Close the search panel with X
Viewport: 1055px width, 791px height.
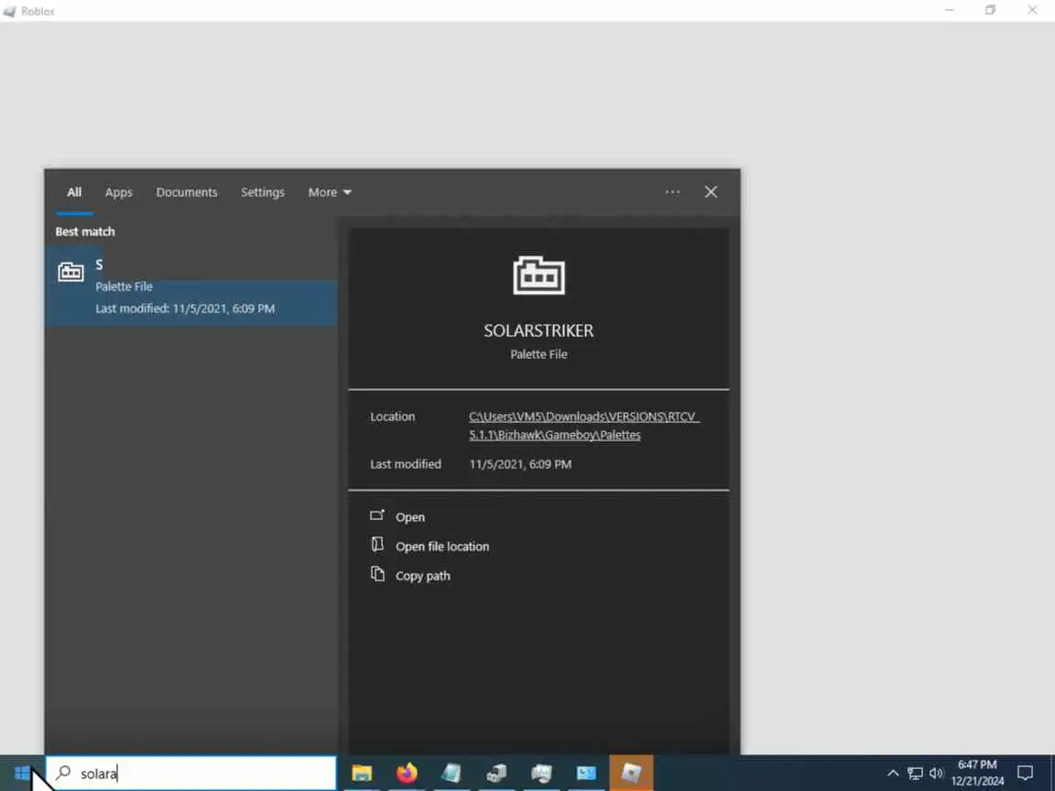(711, 192)
